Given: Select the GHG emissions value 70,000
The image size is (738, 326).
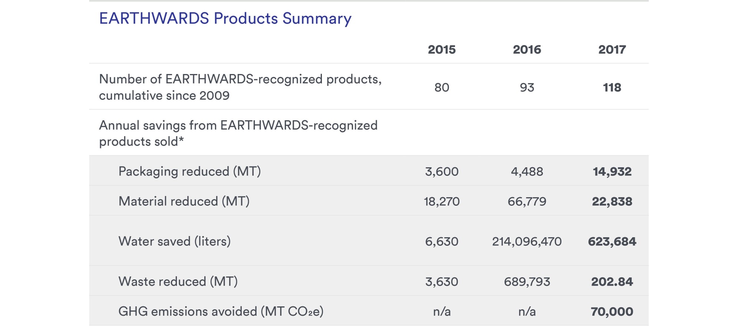Looking at the screenshot, I should pos(612,312).
